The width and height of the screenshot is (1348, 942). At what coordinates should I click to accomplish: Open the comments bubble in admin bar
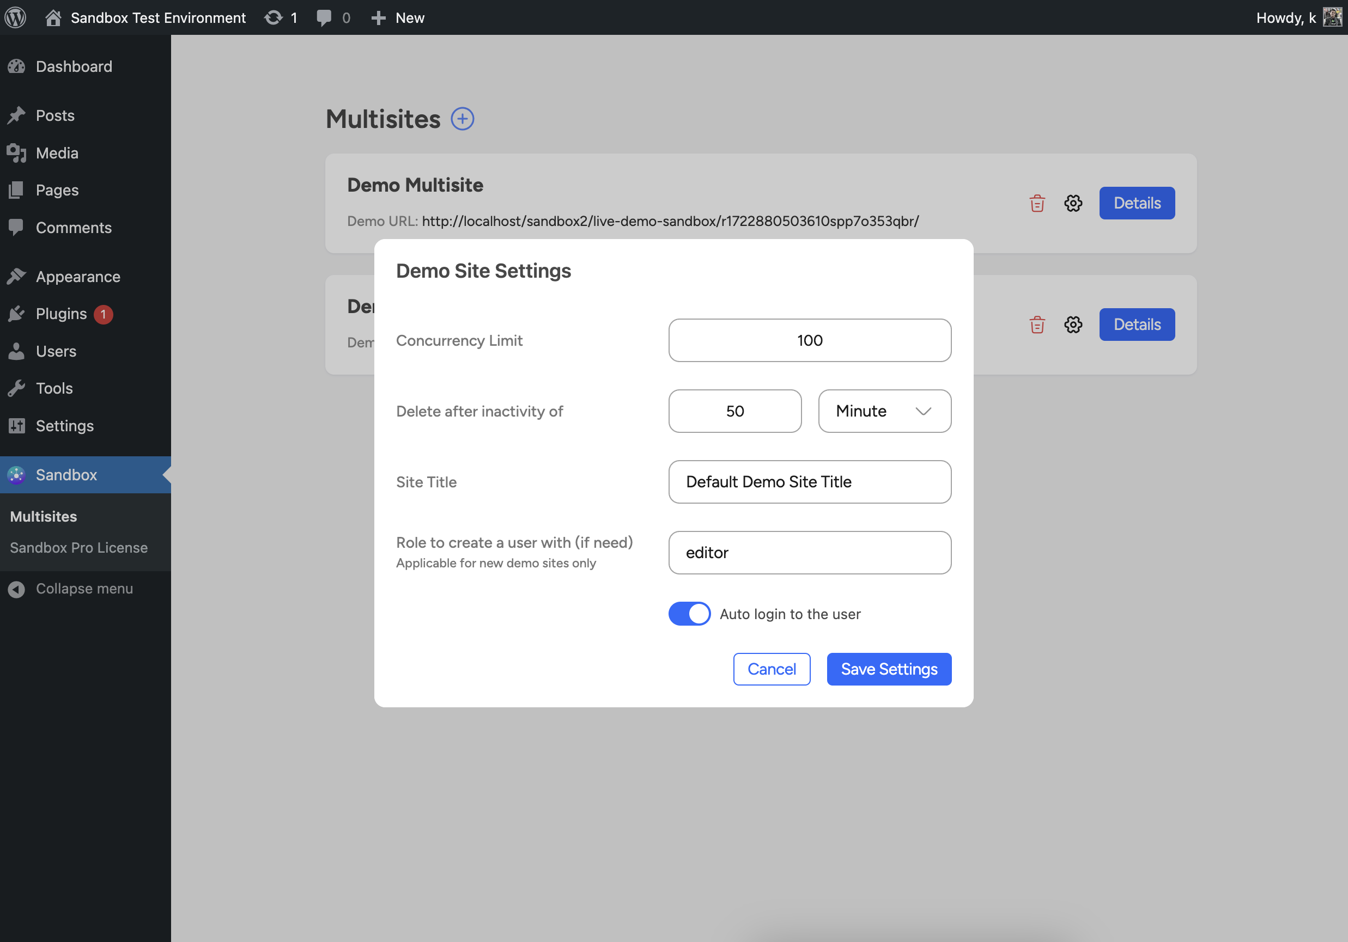(x=324, y=17)
